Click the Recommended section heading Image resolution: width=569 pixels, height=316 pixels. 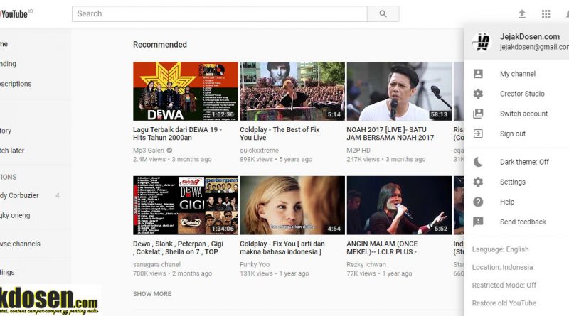point(159,45)
